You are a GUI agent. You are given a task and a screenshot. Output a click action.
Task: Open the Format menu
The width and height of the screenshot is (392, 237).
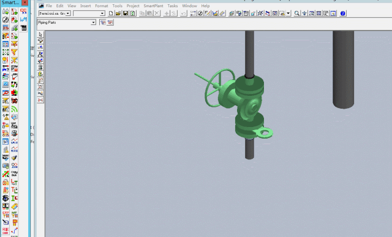(x=102, y=5)
